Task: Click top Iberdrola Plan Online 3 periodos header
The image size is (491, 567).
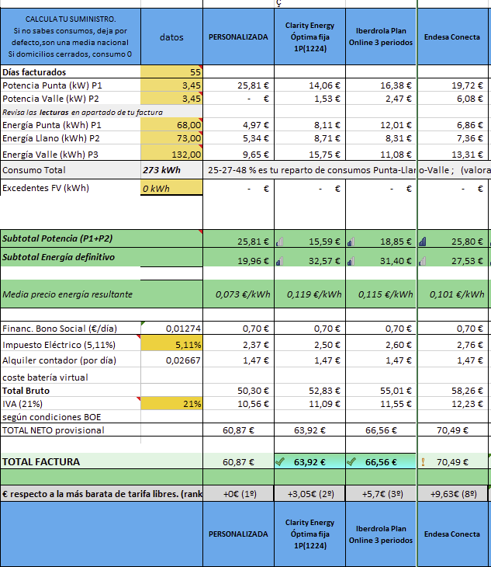Action: 381,37
